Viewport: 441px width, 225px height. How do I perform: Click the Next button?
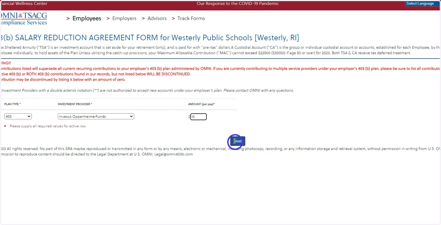pyautogui.click(x=238, y=141)
